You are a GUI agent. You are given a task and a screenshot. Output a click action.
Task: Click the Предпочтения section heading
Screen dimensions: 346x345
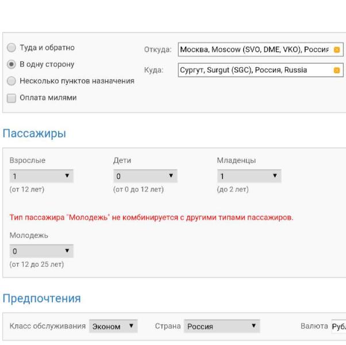42,298
